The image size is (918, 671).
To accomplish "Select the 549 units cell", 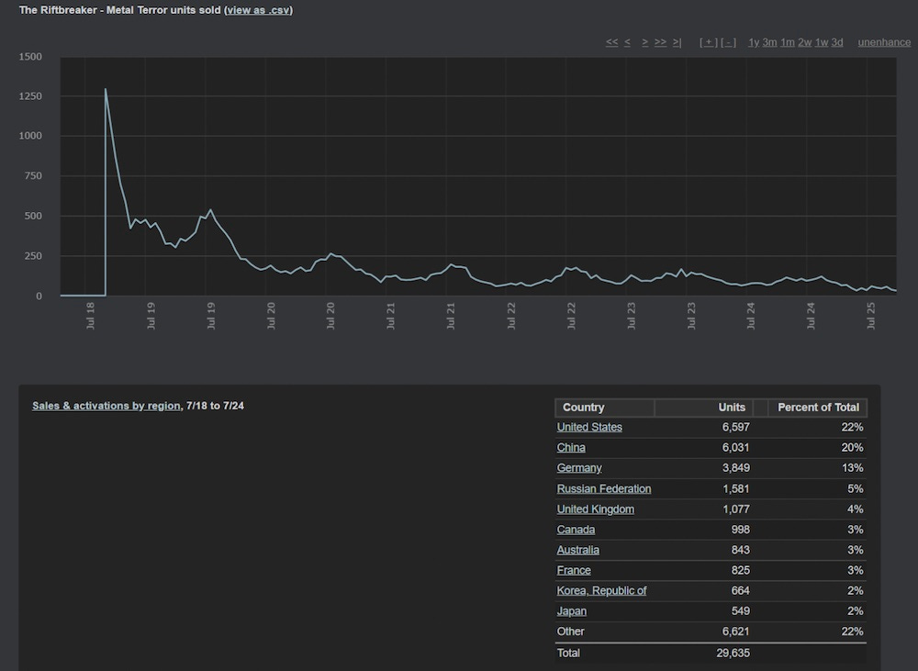I will 741,611.
